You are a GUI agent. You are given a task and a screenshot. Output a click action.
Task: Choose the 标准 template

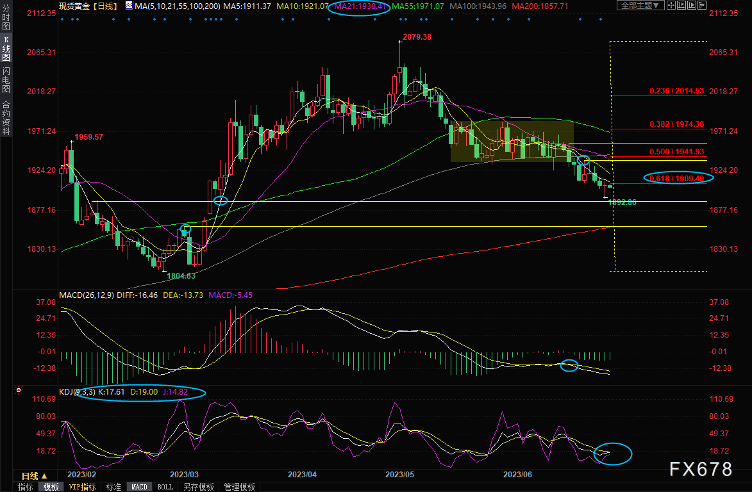pyautogui.click(x=113, y=487)
